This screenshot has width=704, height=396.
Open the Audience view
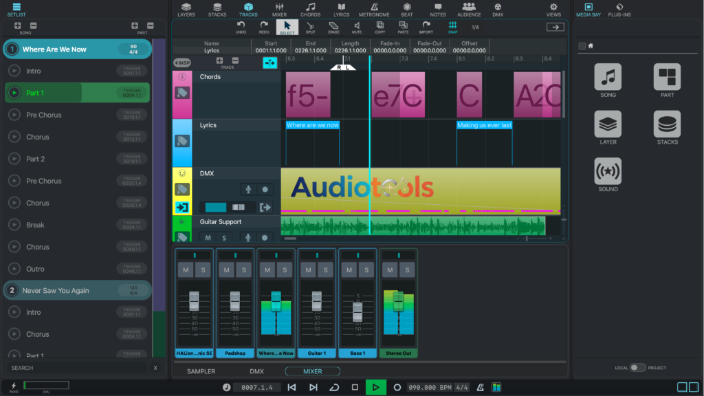coord(469,10)
